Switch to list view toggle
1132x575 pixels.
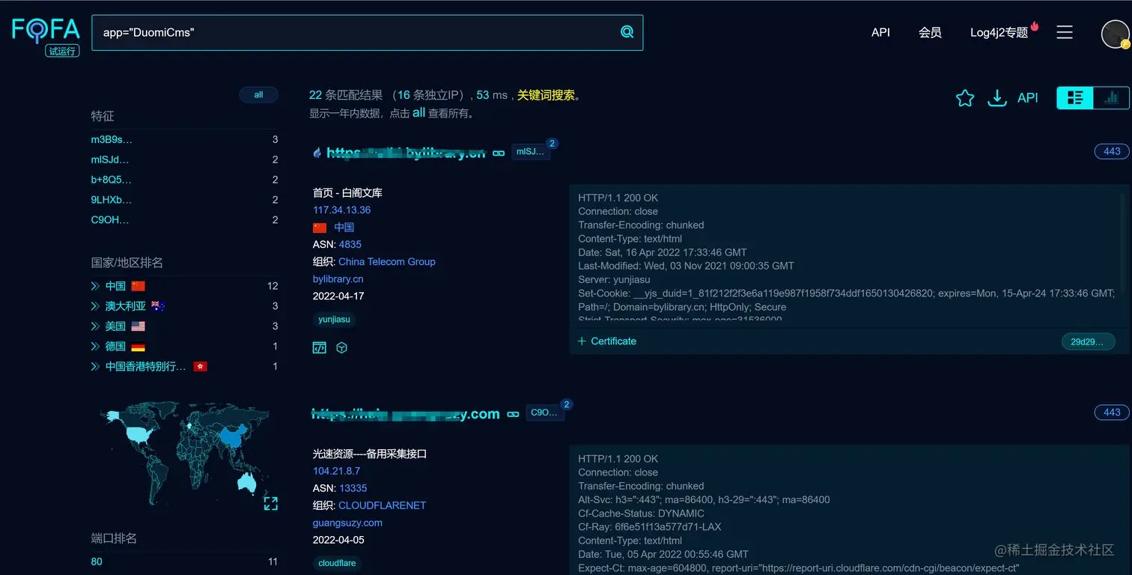click(1075, 98)
